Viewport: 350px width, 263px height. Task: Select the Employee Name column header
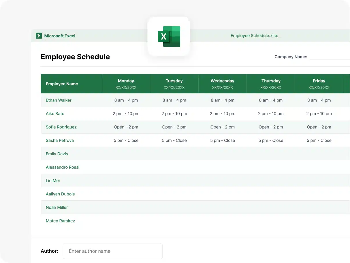[x=62, y=84]
